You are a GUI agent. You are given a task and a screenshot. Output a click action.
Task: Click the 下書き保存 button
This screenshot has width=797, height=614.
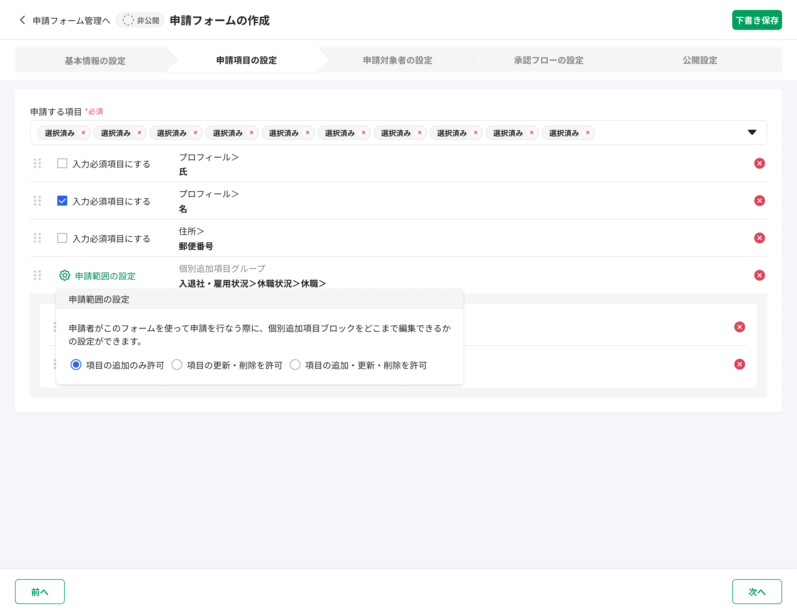tap(757, 21)
